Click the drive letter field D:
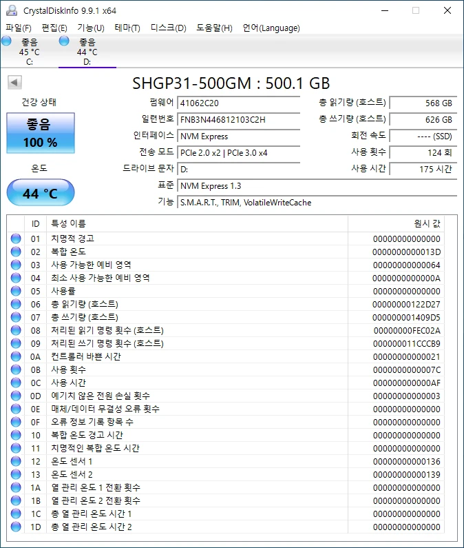This screenshot has width=464, height=548. click(239, 170)
